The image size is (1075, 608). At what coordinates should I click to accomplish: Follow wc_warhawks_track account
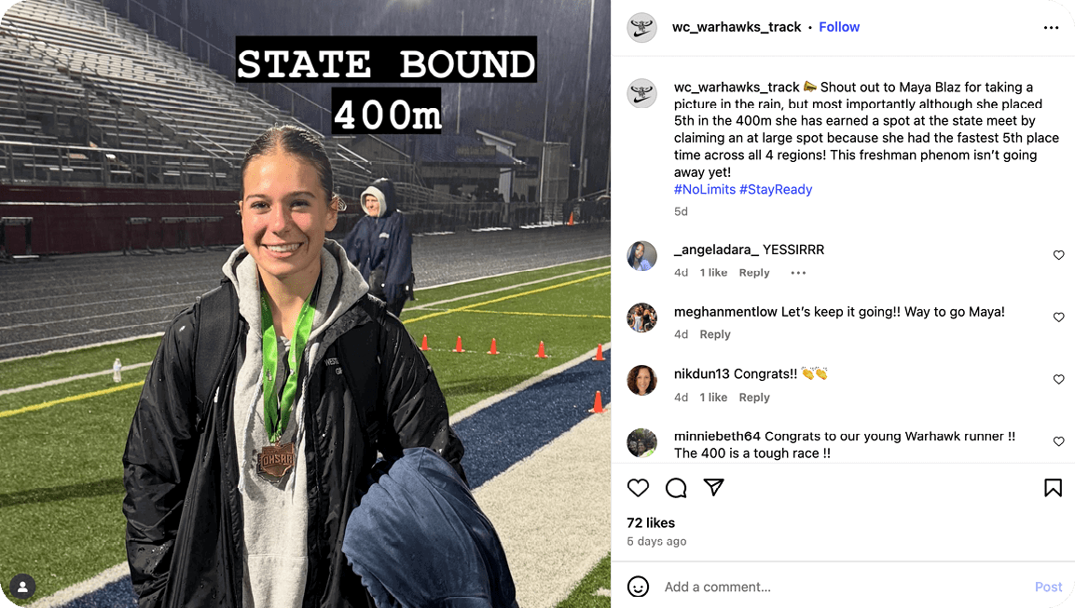(839, 27)
